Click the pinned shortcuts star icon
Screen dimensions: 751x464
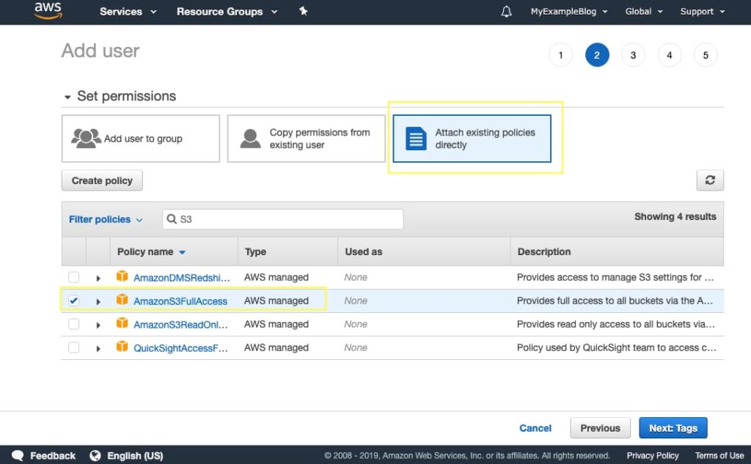(x=303, y=11)
